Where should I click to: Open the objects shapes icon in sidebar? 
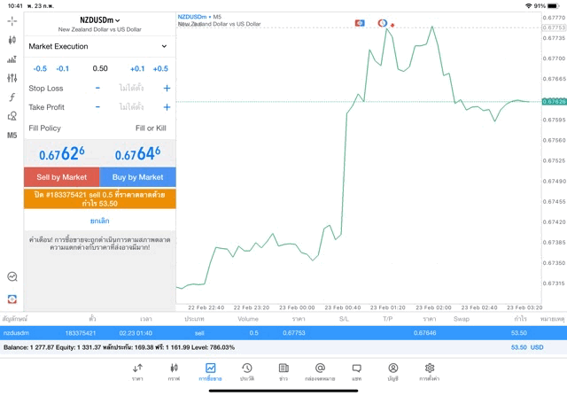click(x=12, y=116)
